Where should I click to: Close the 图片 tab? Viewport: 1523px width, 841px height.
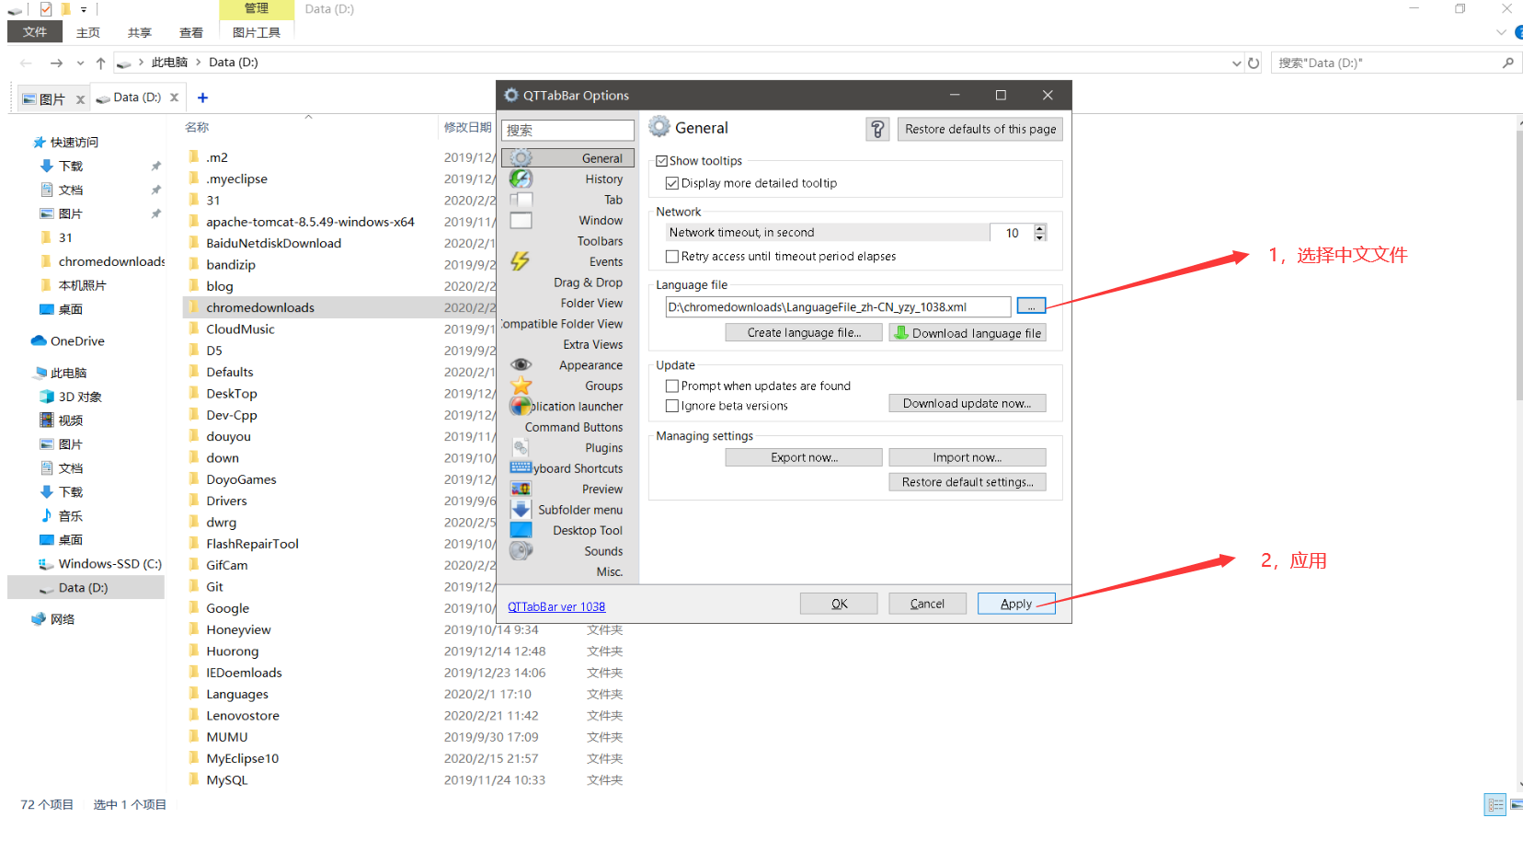pos(80,99)
